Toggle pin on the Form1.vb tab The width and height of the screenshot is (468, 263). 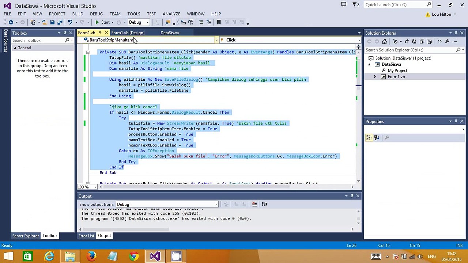pyautogui.click(x=100, y=33)
